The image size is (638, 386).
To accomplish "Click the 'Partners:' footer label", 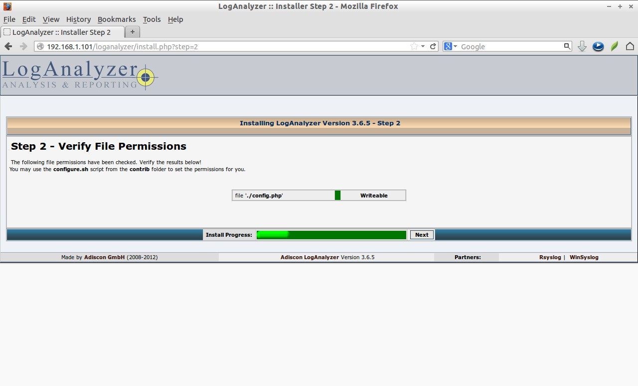I will (x=468, y=257).
